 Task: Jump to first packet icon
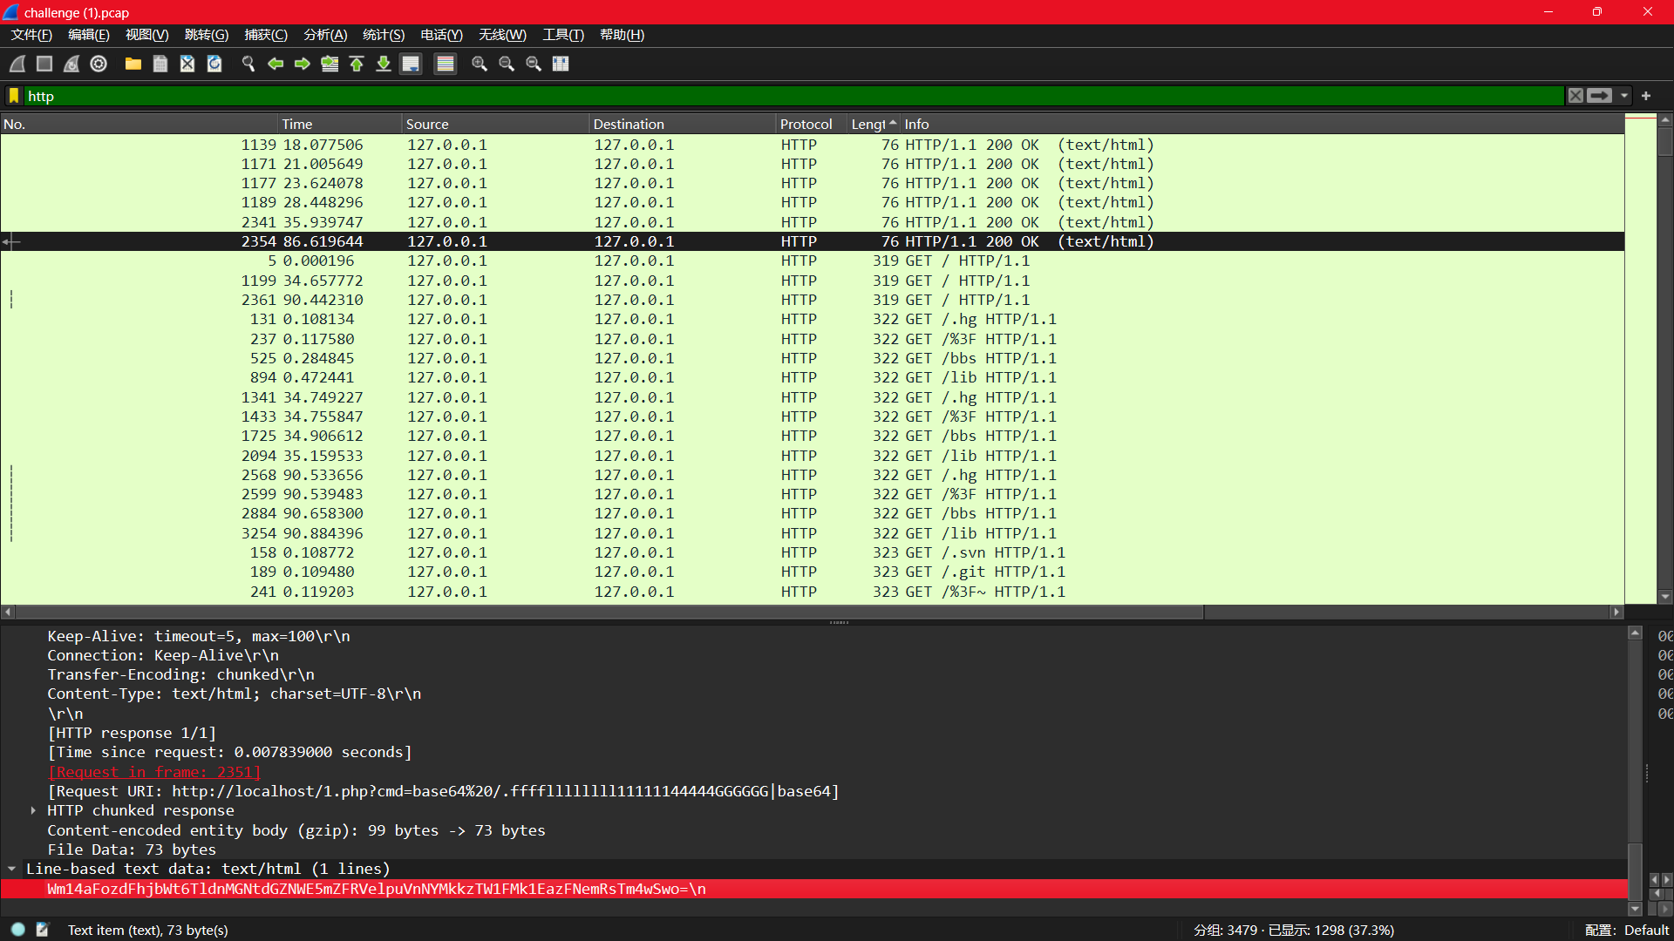click(x=357, y=64)
